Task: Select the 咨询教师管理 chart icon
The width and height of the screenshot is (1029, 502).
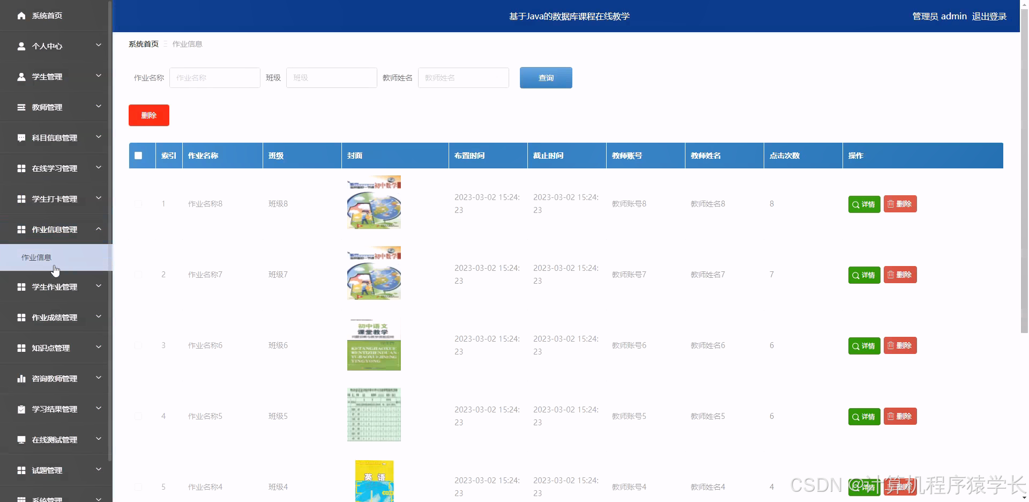Action: [21, 379]
